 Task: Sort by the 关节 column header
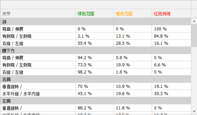click(7, 14)
